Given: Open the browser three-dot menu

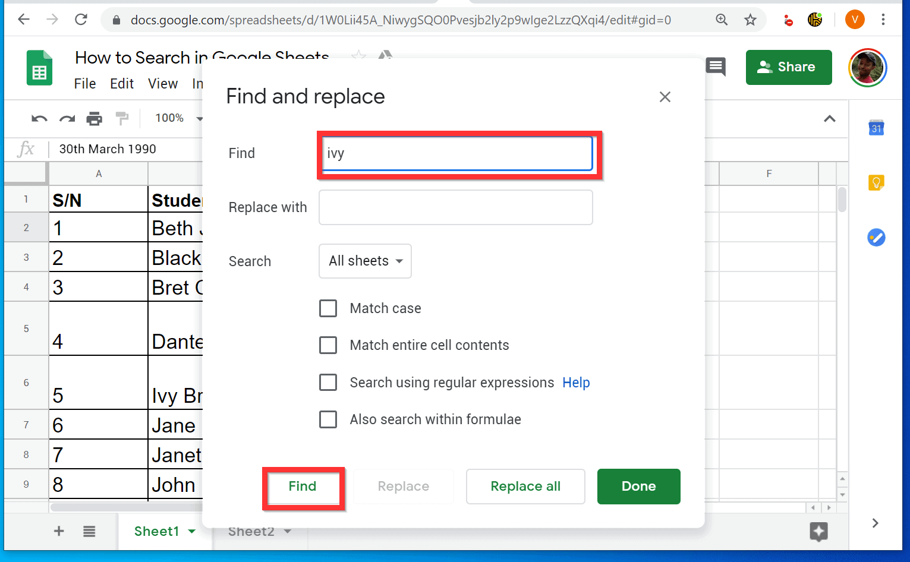Looking at the screenshot, I should coord(883,20).
